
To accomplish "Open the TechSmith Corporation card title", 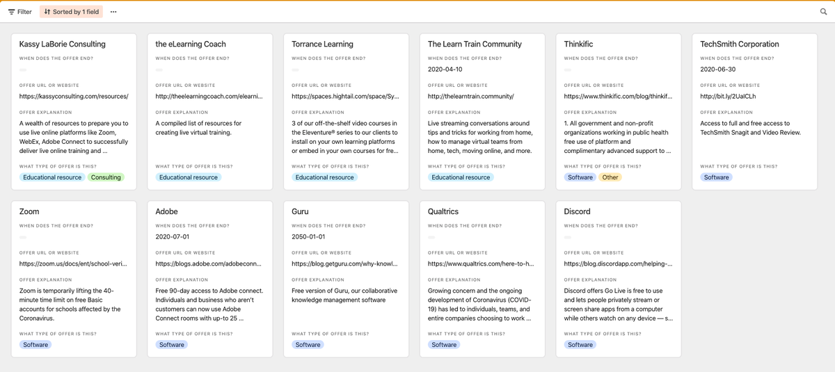I will 739,44.
